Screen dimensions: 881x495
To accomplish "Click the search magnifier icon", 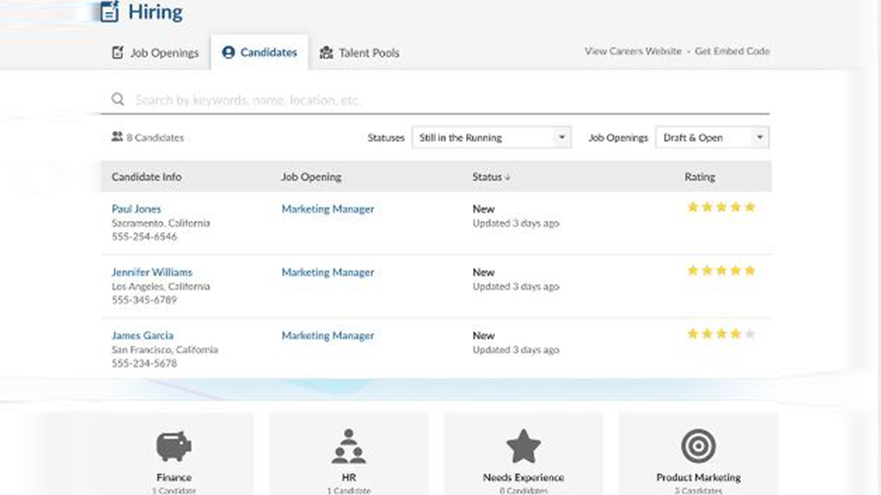I will pyautogui.click(x=117, y=100).
